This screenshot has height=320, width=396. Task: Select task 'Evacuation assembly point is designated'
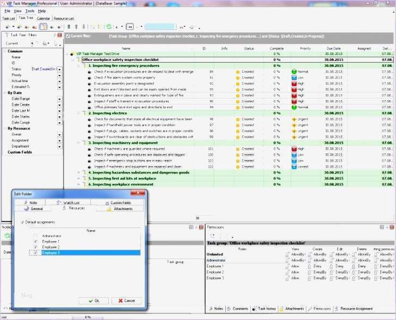click(124, 84)
